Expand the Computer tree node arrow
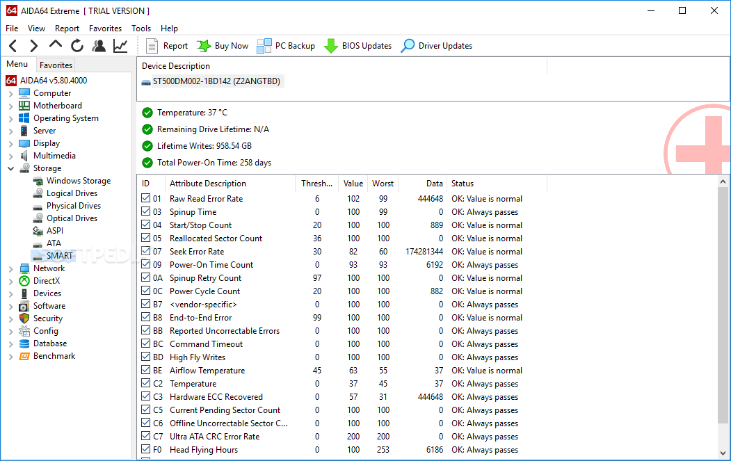Image resolution: width=731 pixels, height=461 pixels. tap(10, 93)
